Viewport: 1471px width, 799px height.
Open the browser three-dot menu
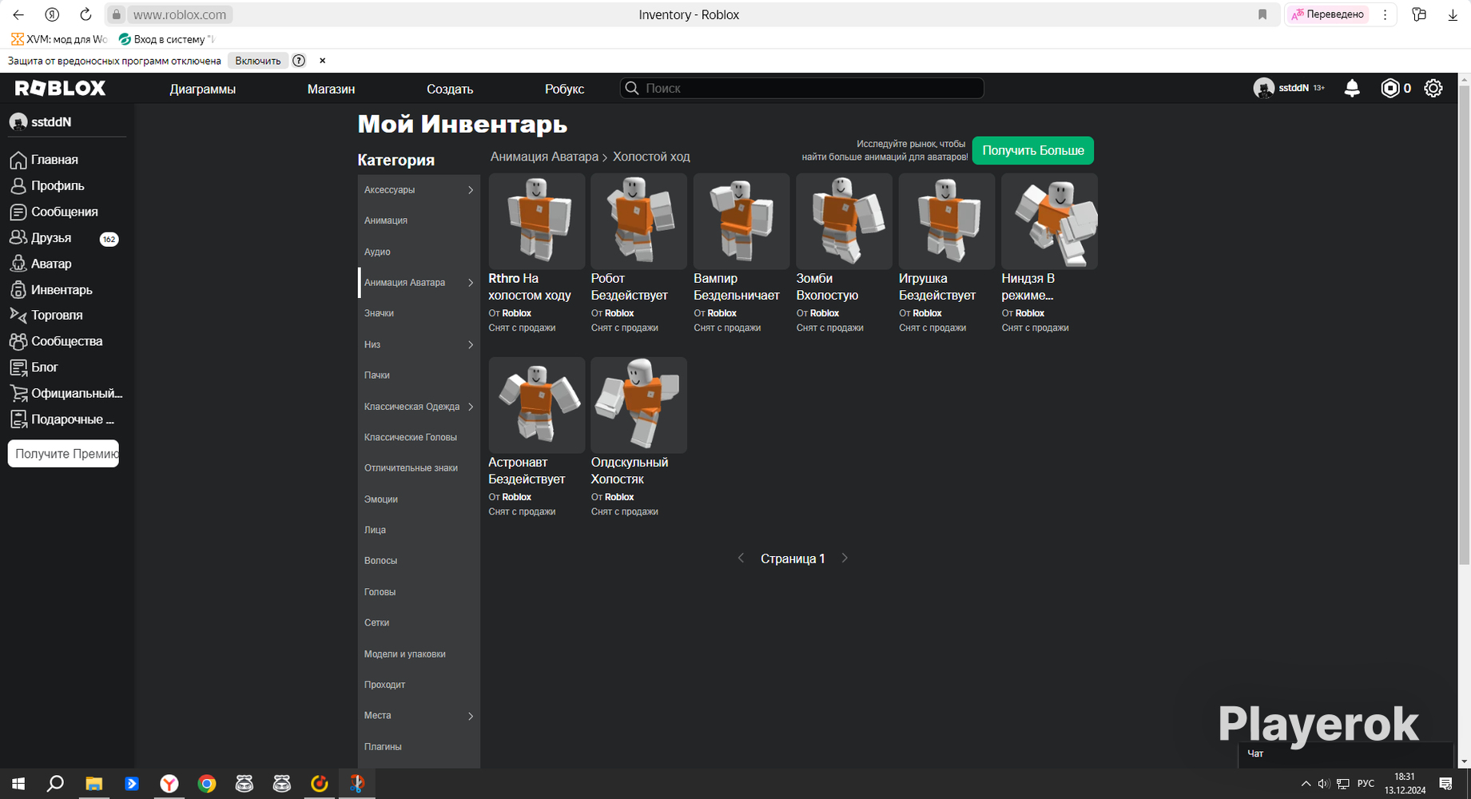[x=1385, y=14]
